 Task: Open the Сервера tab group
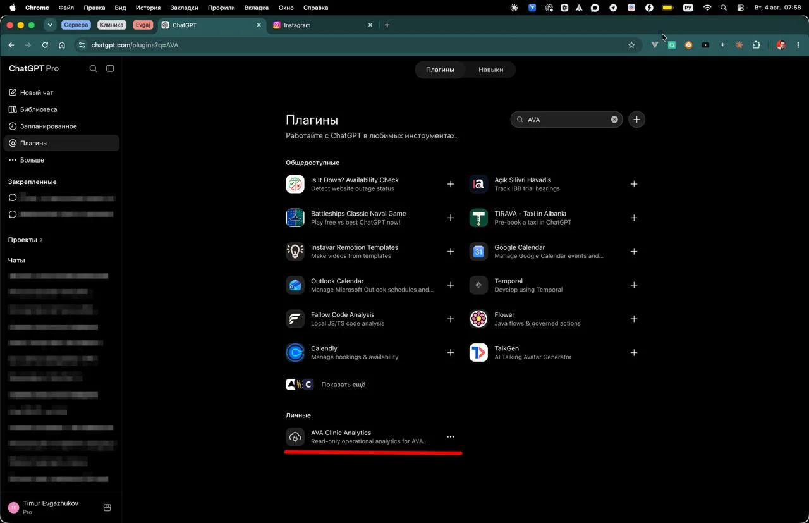[76, 25]
